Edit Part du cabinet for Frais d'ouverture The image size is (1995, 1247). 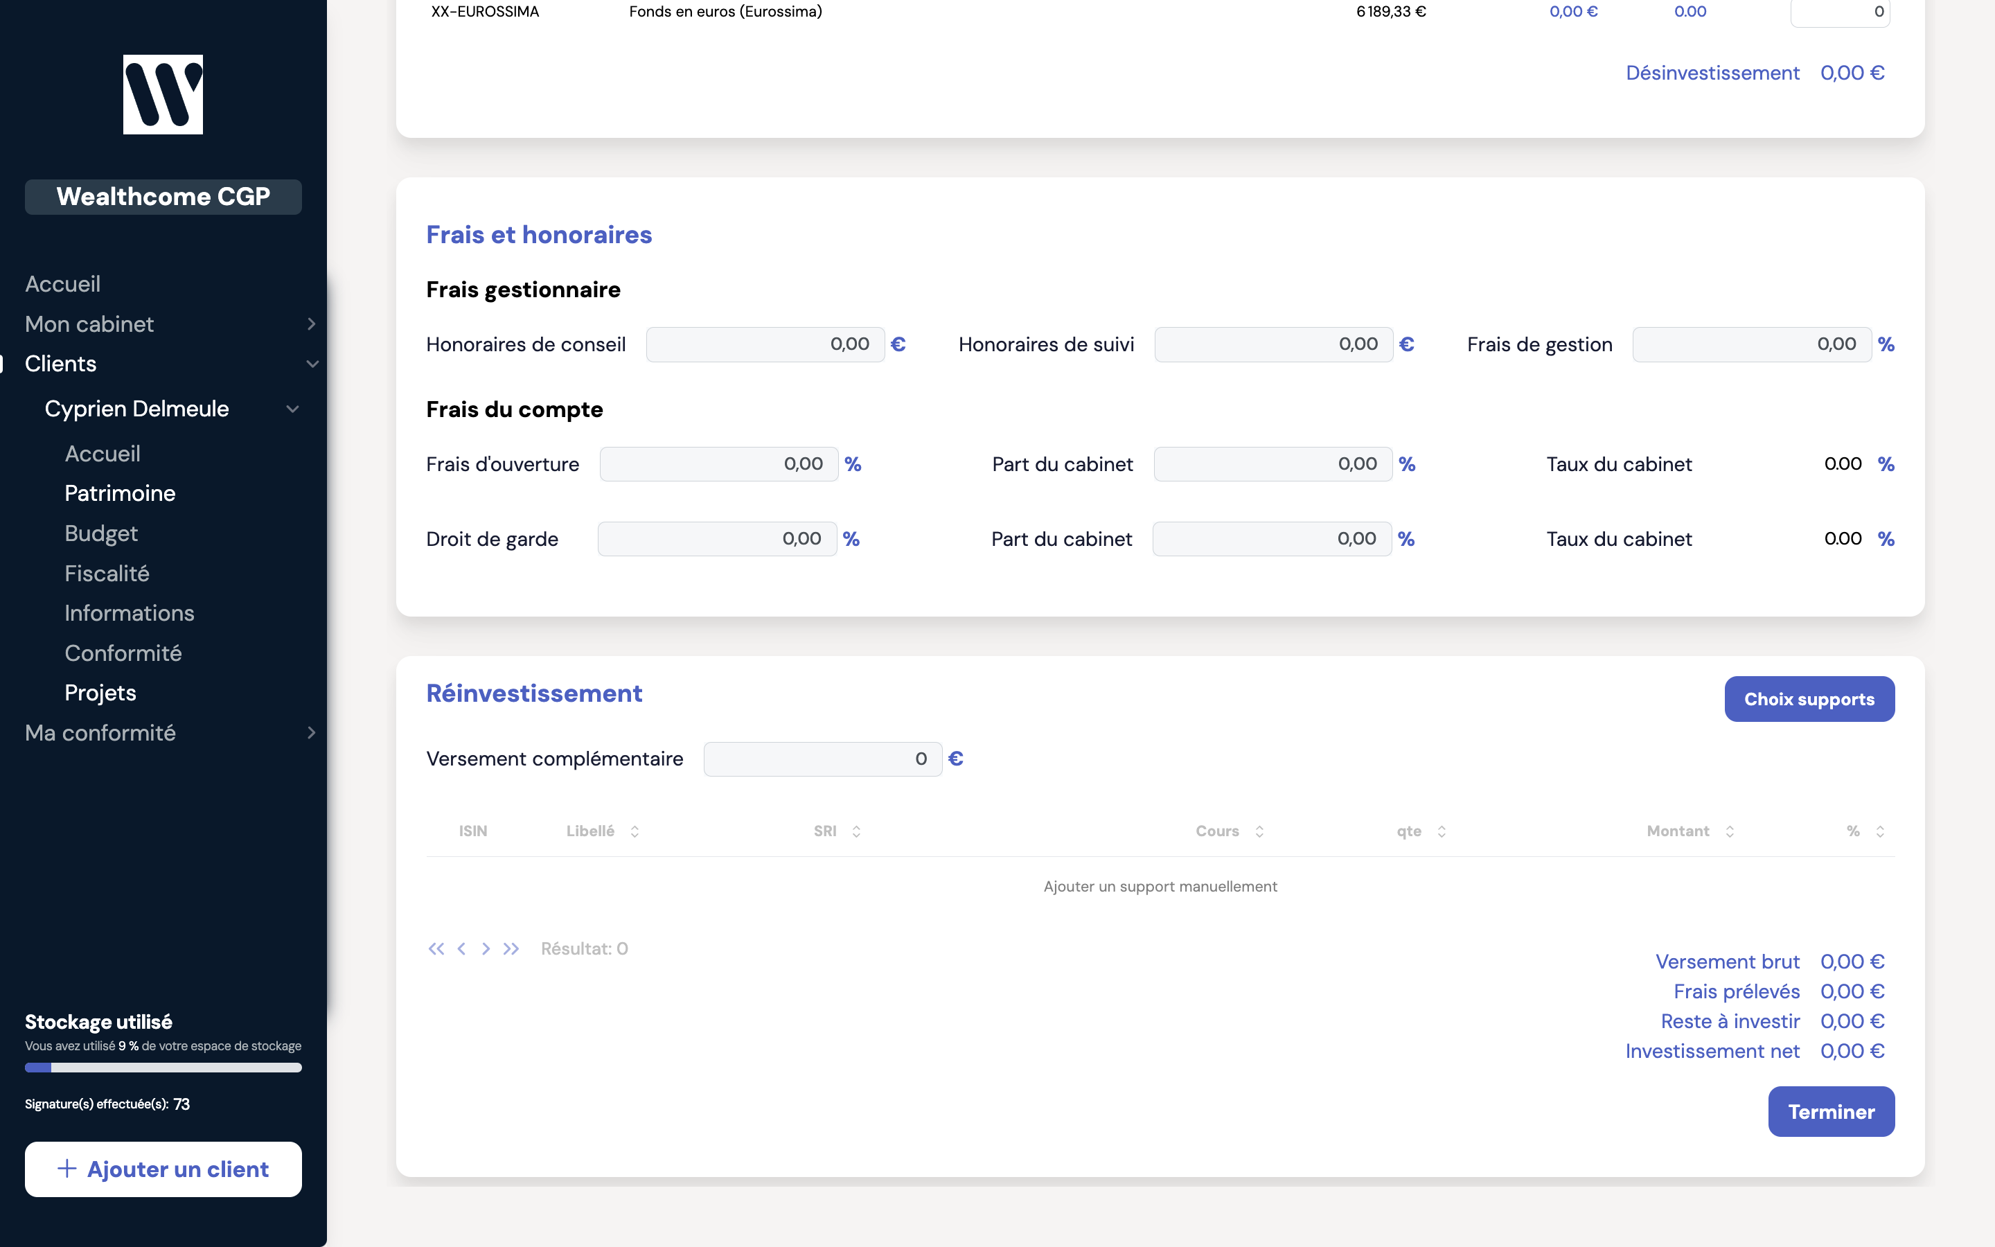tap(1273, 464)
